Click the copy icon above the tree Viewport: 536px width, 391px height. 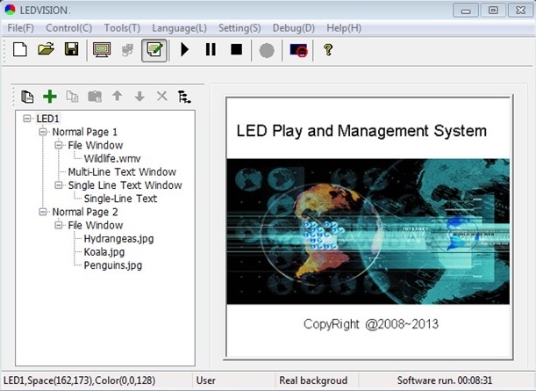[72, 97]
